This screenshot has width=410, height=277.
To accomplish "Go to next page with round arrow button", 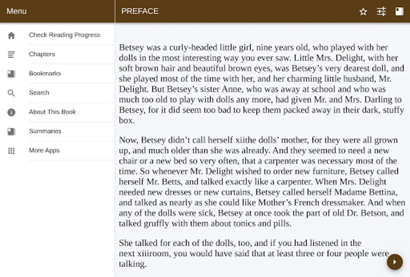I will click(x=395, y=262).
